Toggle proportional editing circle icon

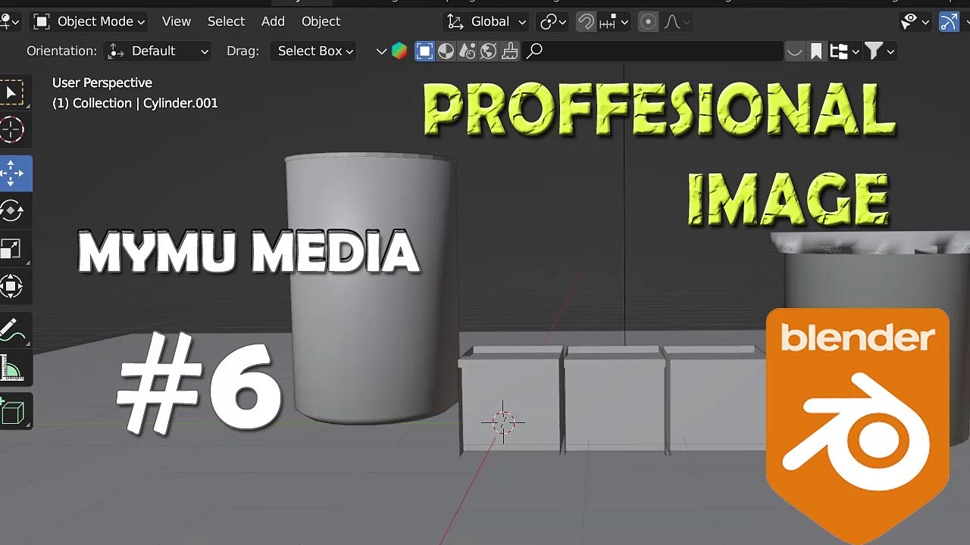(648, 21)
